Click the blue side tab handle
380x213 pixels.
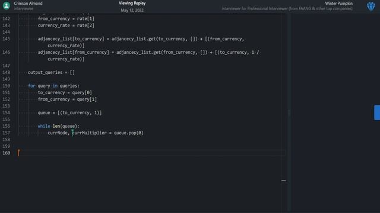(x=377, y=112)
